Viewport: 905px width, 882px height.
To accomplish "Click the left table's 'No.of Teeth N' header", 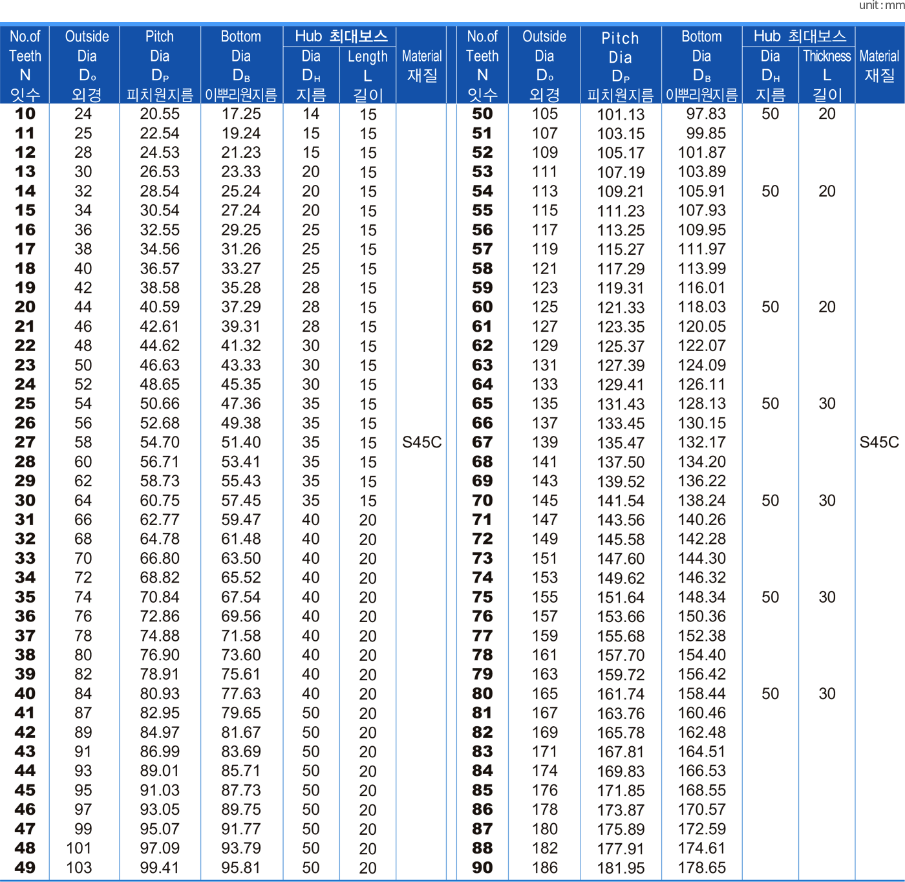I will pos(25,65).
